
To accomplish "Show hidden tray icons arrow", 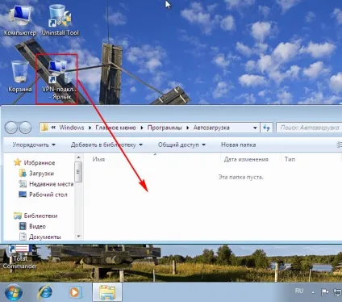I will pos(313,292).
